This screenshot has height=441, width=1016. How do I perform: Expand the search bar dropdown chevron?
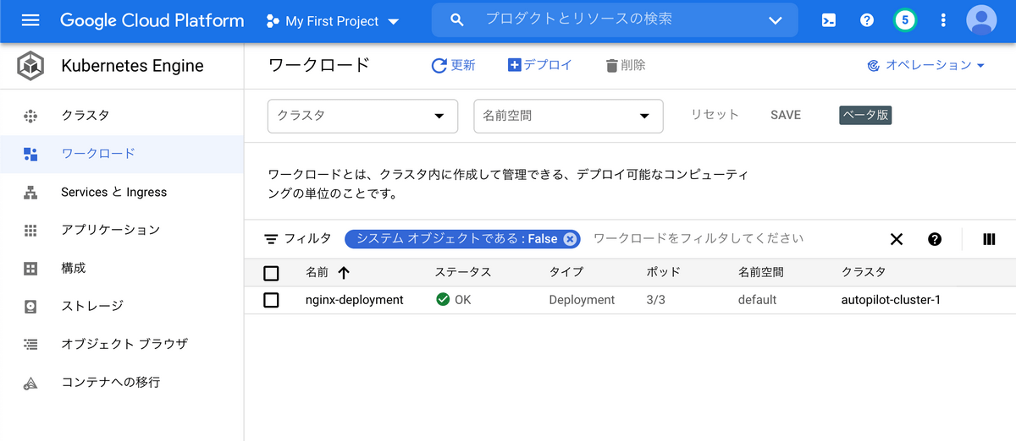click(776, 20)
